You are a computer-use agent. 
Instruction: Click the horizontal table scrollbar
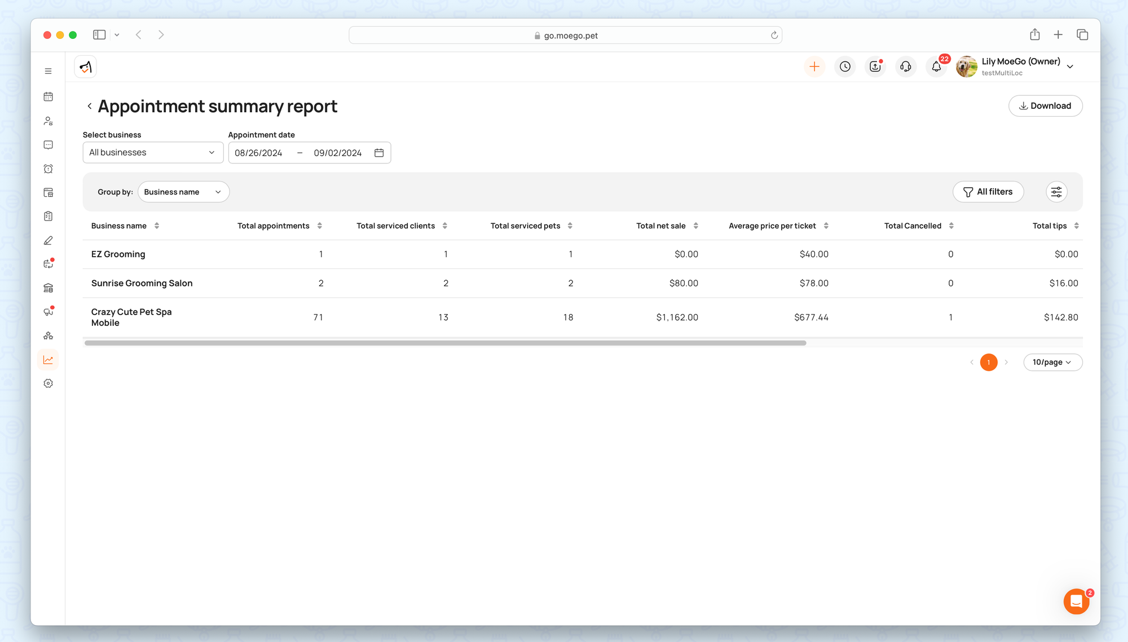(x=446, y=343)
